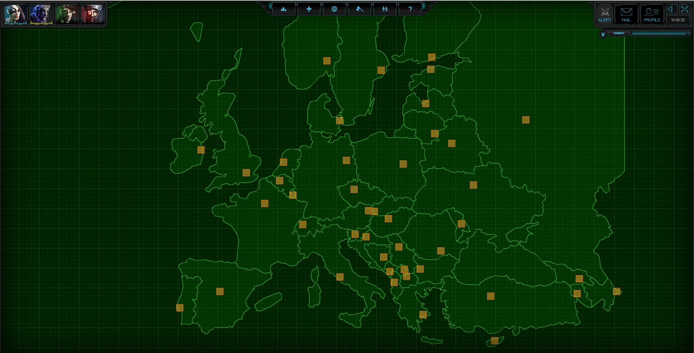The height and width of the screenshot is (353, 694).
Task: Click the Latvia map marker
Action: [x=426, y=104]
